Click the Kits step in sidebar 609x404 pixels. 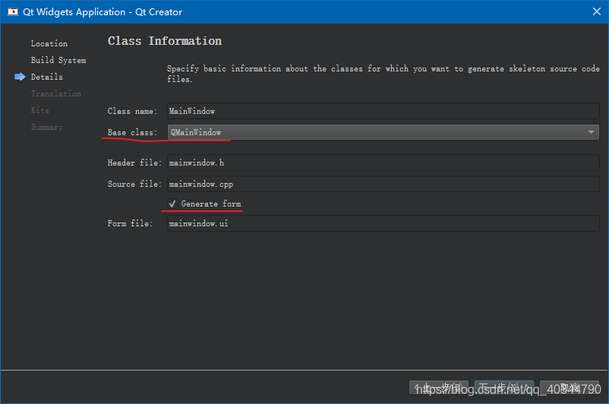pos(40,110)
